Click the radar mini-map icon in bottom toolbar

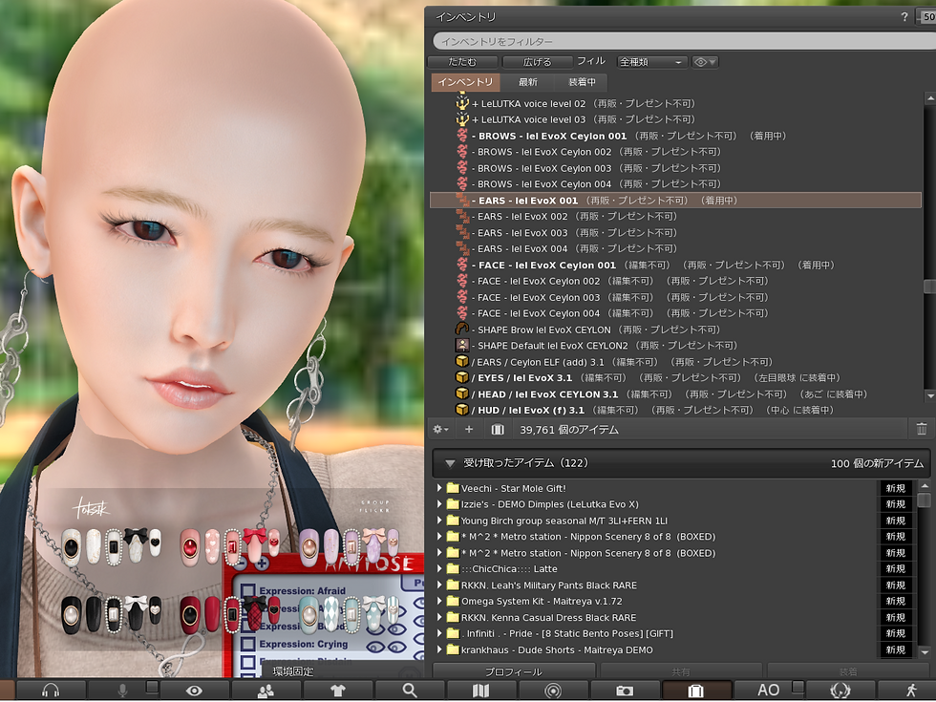[x=553, y=691]
